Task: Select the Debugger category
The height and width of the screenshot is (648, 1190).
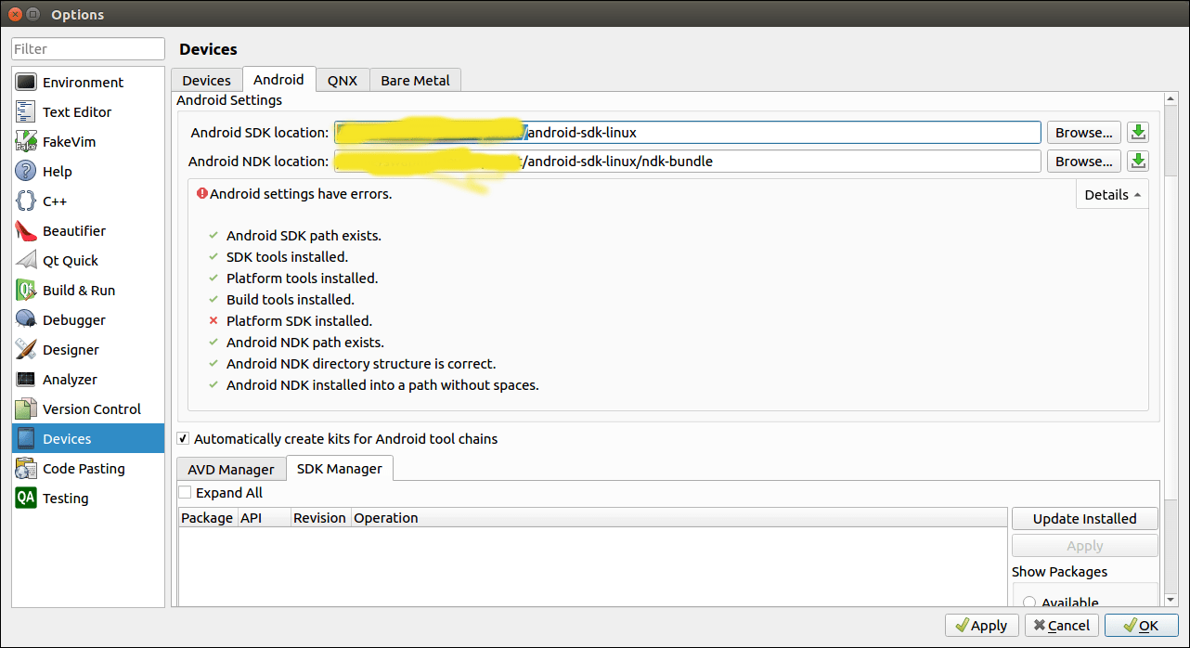Action: 88,320
